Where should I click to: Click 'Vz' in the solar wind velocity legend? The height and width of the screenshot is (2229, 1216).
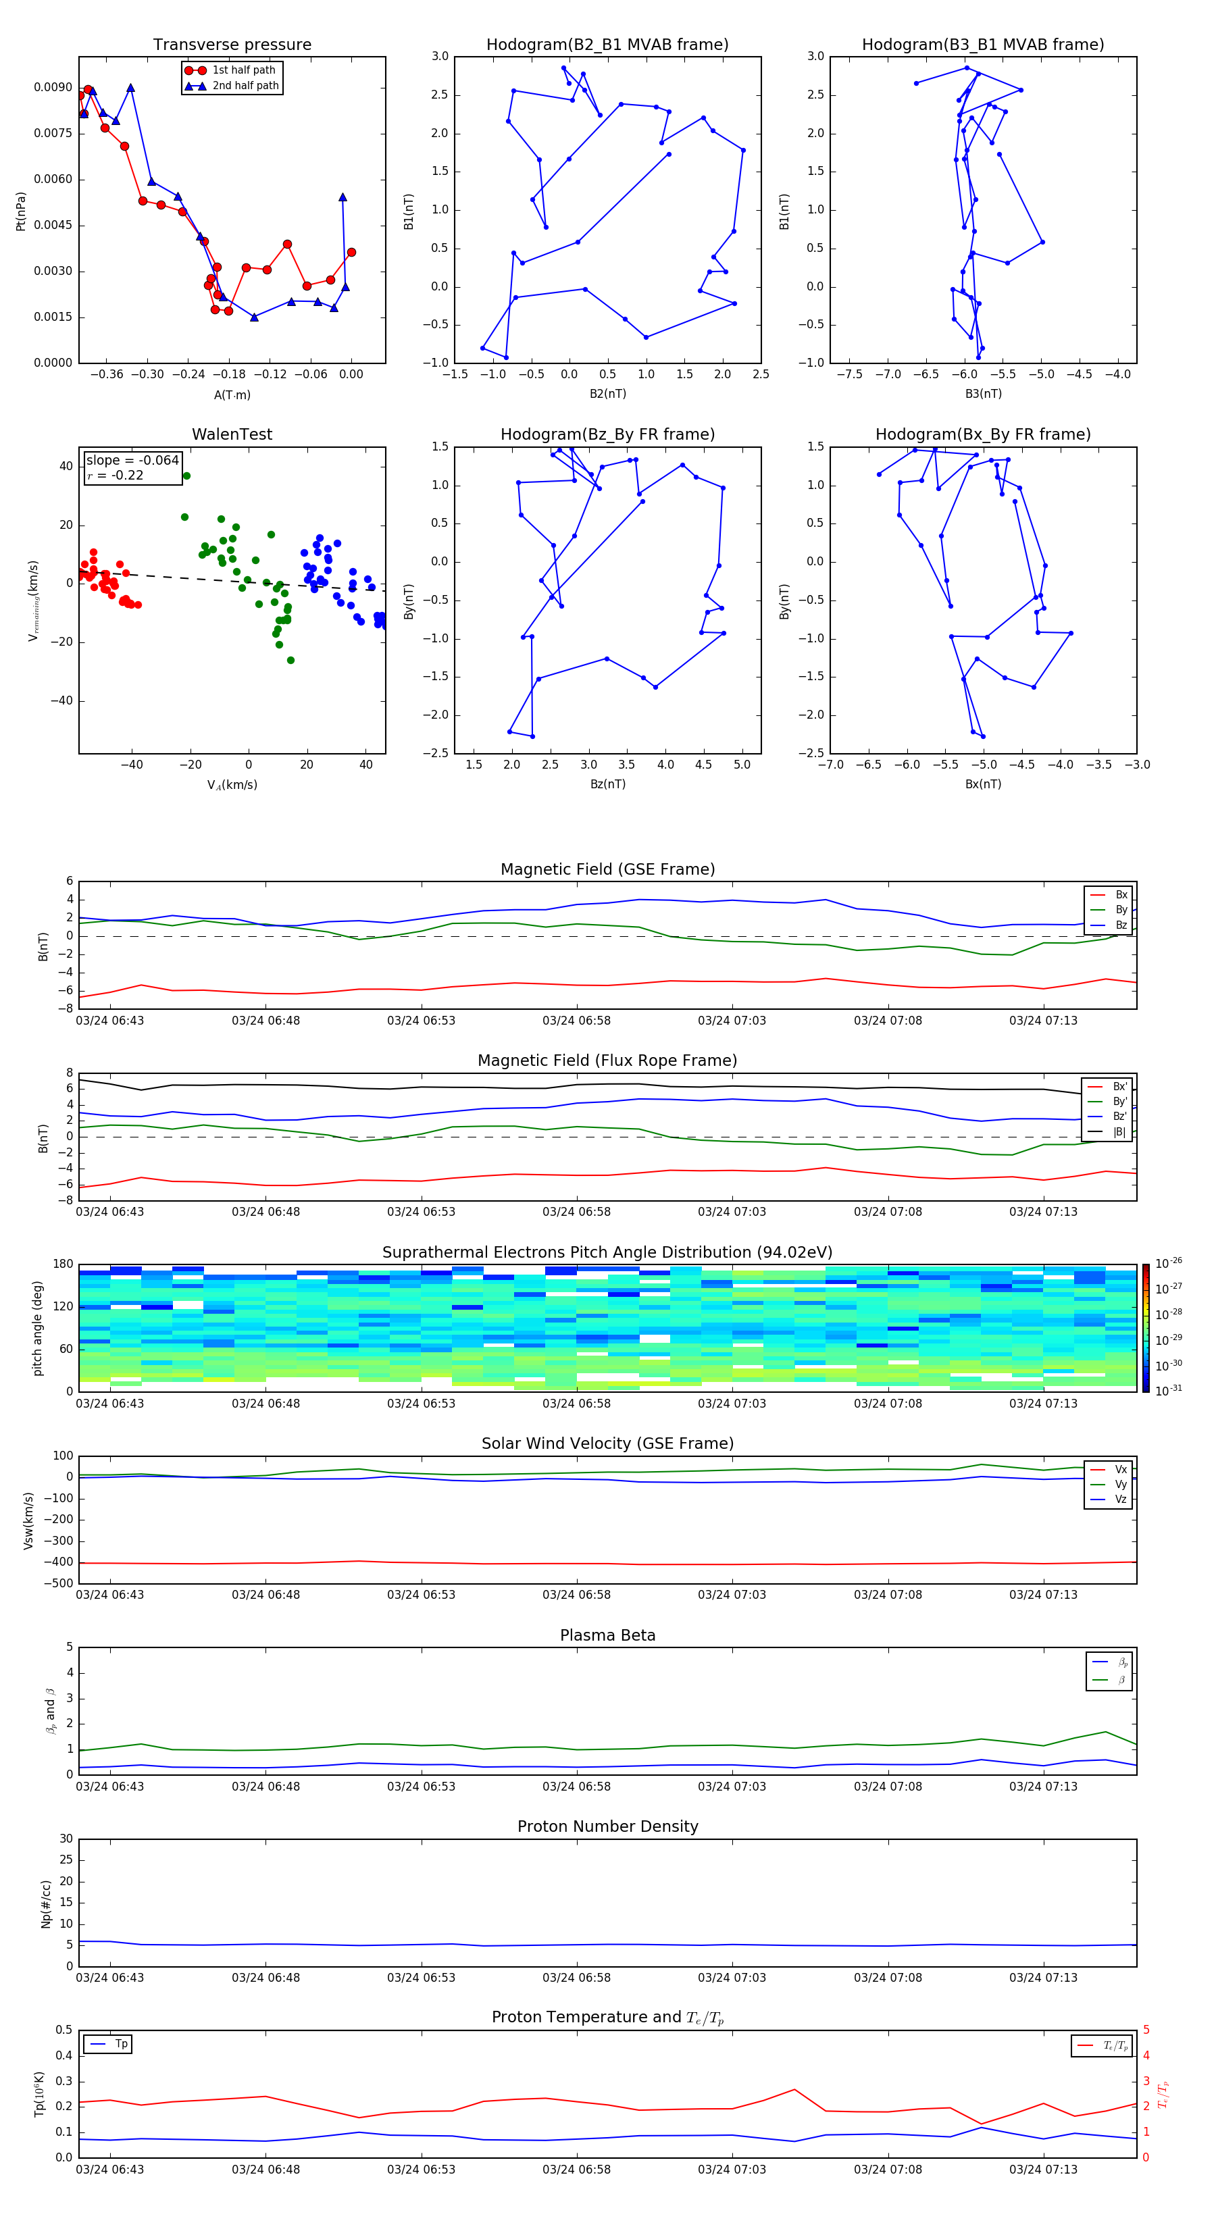pyautogui.click(x=1109, y=1500)
